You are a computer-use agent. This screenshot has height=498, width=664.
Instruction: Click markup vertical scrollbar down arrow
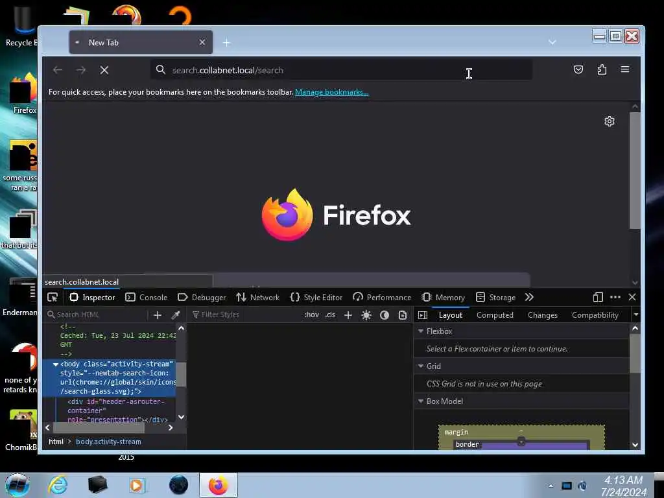182,417
